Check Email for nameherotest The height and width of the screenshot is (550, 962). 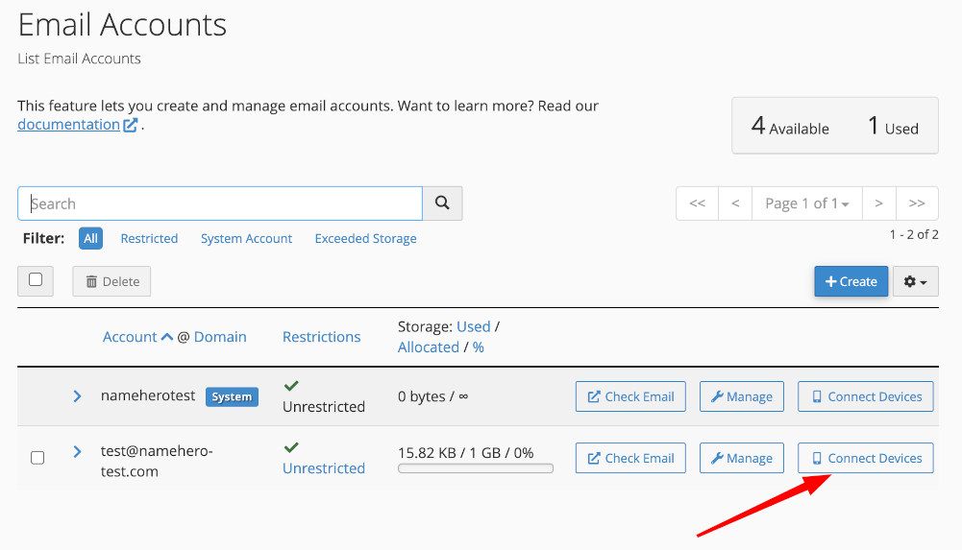point(630,396)
